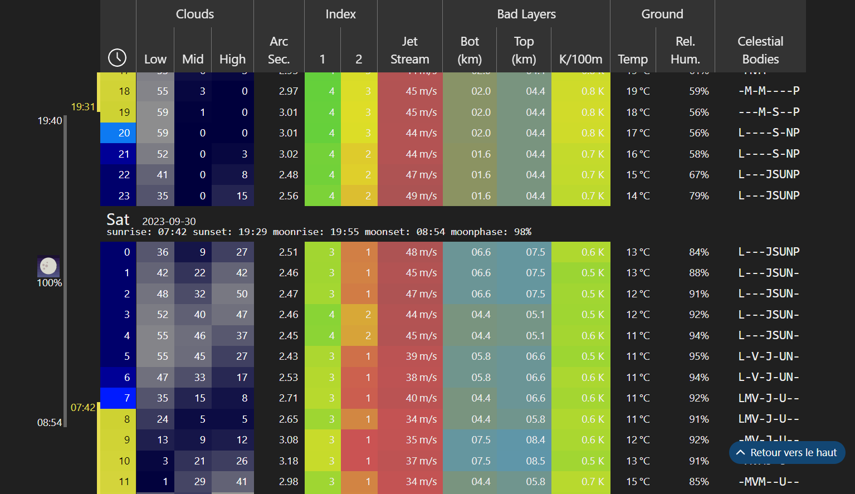855x494 pixels.
Task: Click the K/100m column header
Action: 580,59
